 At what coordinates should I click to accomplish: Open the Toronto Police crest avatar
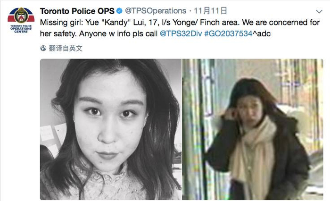click(x=21, y=16)
